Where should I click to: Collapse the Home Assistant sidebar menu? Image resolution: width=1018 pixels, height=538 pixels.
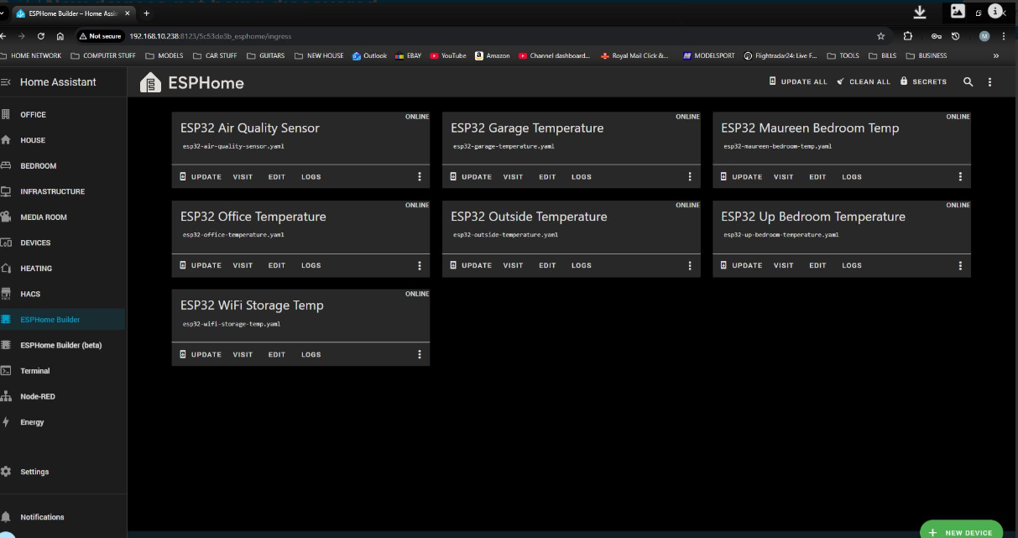coord(6,82)
